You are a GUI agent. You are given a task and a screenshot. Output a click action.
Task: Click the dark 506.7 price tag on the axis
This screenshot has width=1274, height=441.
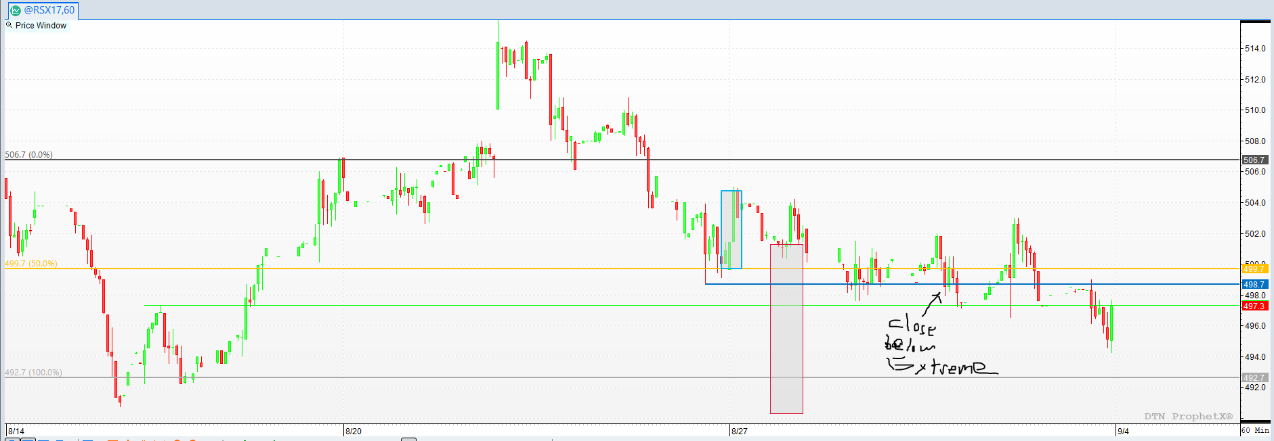(x=1254, y=160)
